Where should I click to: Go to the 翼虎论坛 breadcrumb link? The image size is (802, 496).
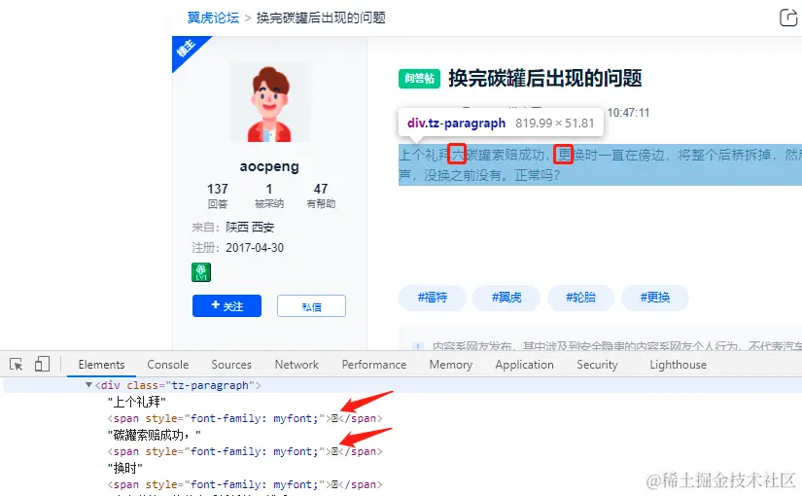coord(213,18)
